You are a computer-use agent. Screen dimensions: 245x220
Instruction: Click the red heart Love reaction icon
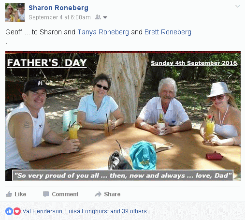click(17, 211)
